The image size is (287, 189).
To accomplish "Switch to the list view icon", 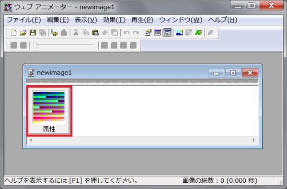I will pos(158,33).
